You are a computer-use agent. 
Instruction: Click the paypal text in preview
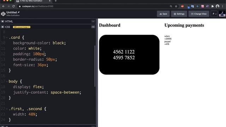pyautogui.click(x=167, y=42)
